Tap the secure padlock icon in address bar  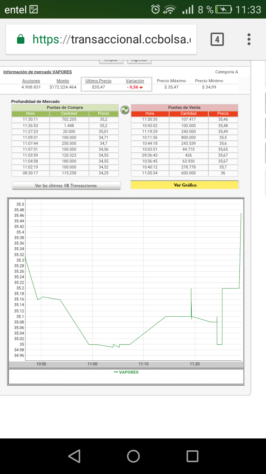pos(21,39)
